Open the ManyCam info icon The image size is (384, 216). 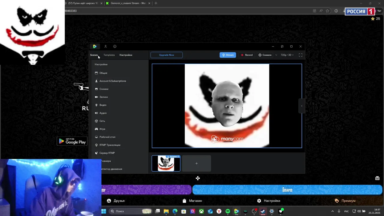click(x=115, y=46)
